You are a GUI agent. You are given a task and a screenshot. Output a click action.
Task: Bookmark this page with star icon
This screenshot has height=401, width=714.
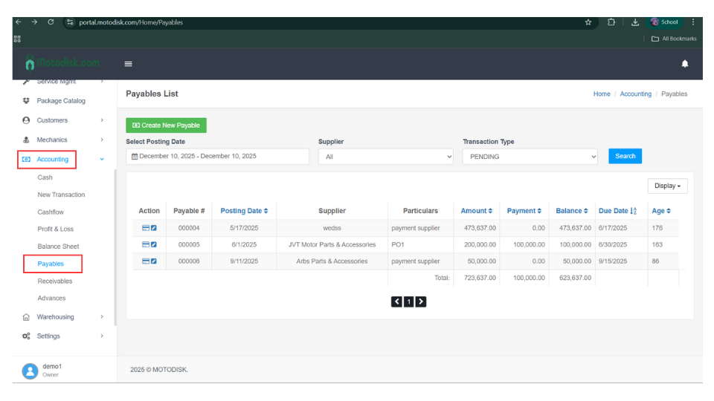[588, 22]
